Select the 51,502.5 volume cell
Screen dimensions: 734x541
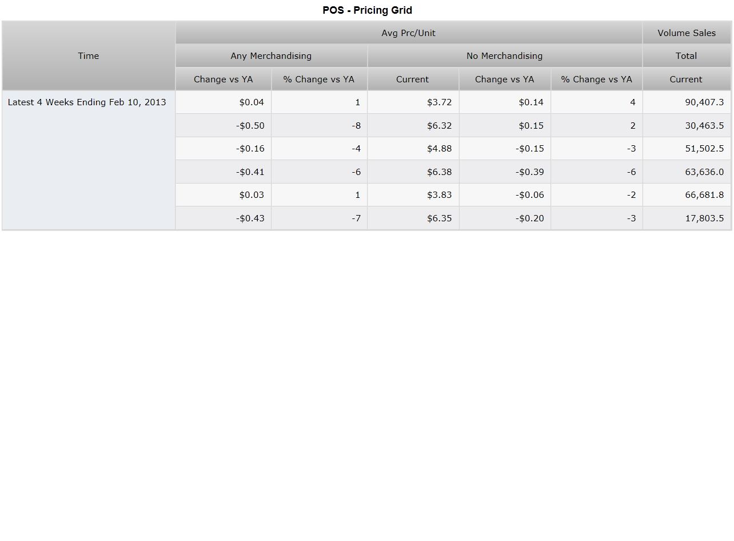pos(687,149)
